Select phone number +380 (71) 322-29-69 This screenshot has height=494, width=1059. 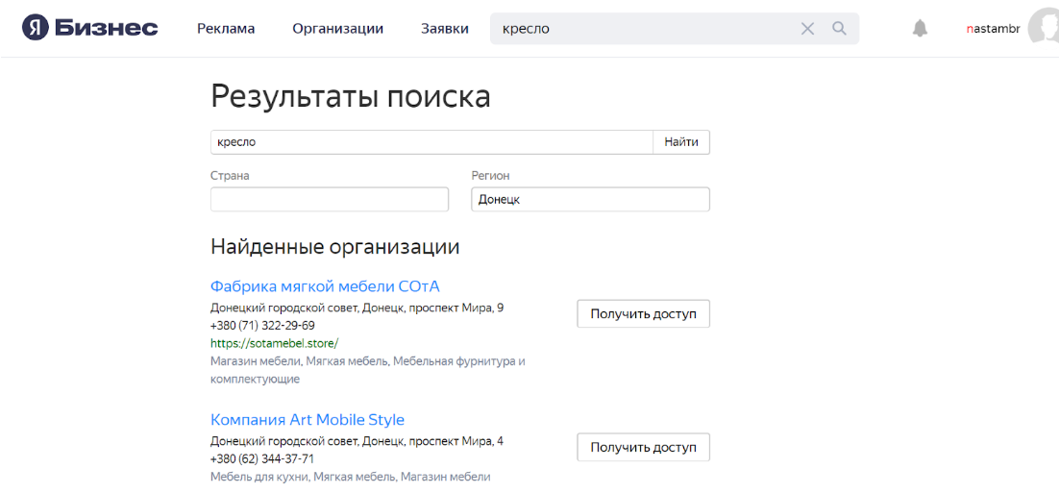[262, 326]
